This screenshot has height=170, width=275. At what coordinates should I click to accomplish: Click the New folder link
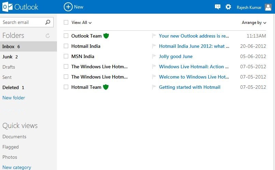tap(14, 98)
